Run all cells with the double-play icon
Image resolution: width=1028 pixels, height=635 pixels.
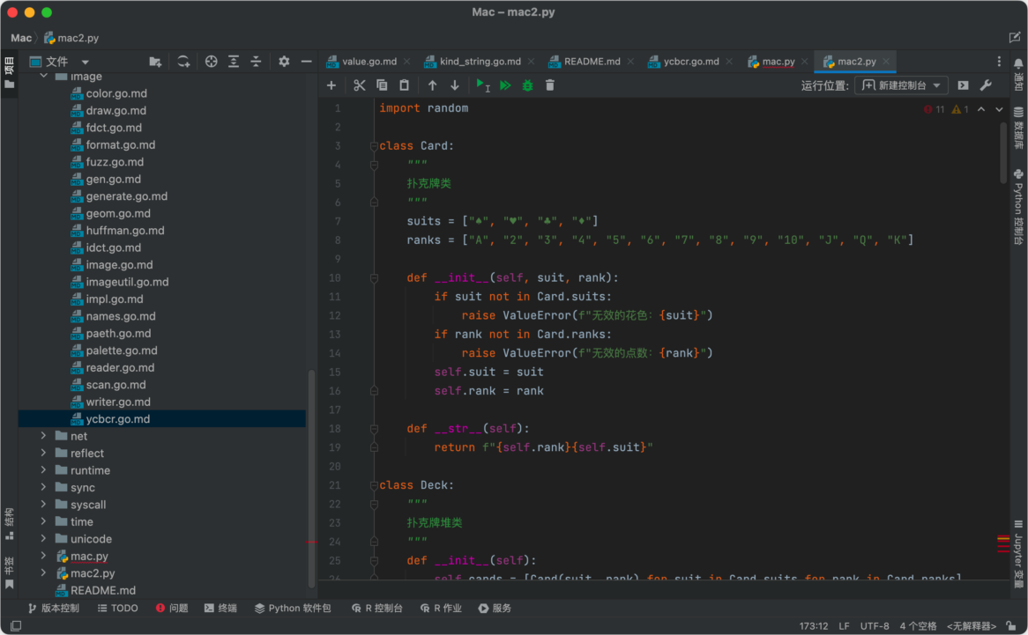[x=505, y=85]
